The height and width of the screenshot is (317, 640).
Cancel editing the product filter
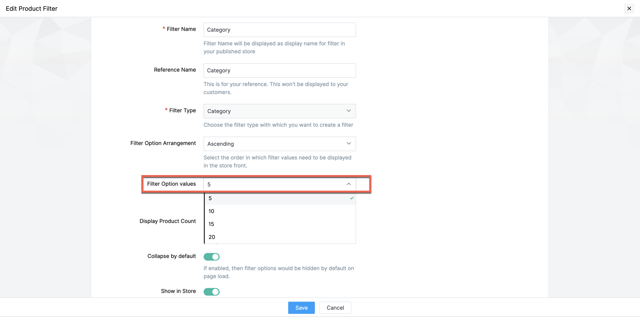335,308
